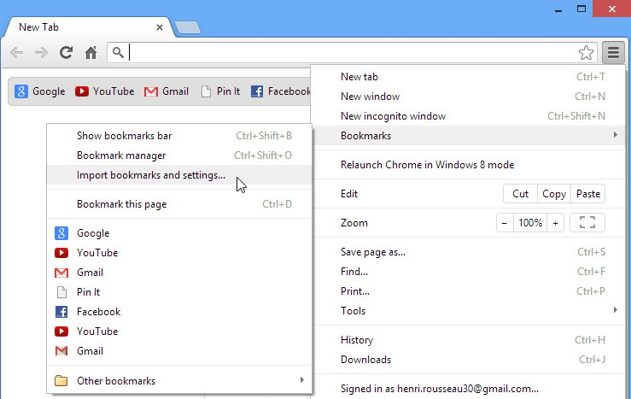Select Import bookmarks and settings...
The width and height of the screenshot is (631, 399).
[179, 175]
